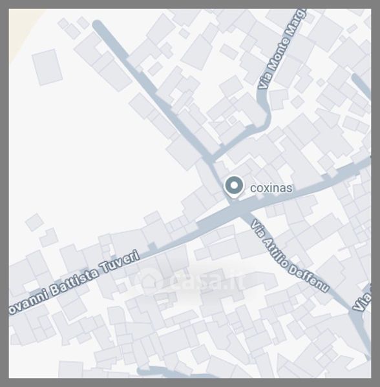This screenshot has width=380, height=387.
Task: Click the house icon in casa.it watermark
Action: coord(149,280)
